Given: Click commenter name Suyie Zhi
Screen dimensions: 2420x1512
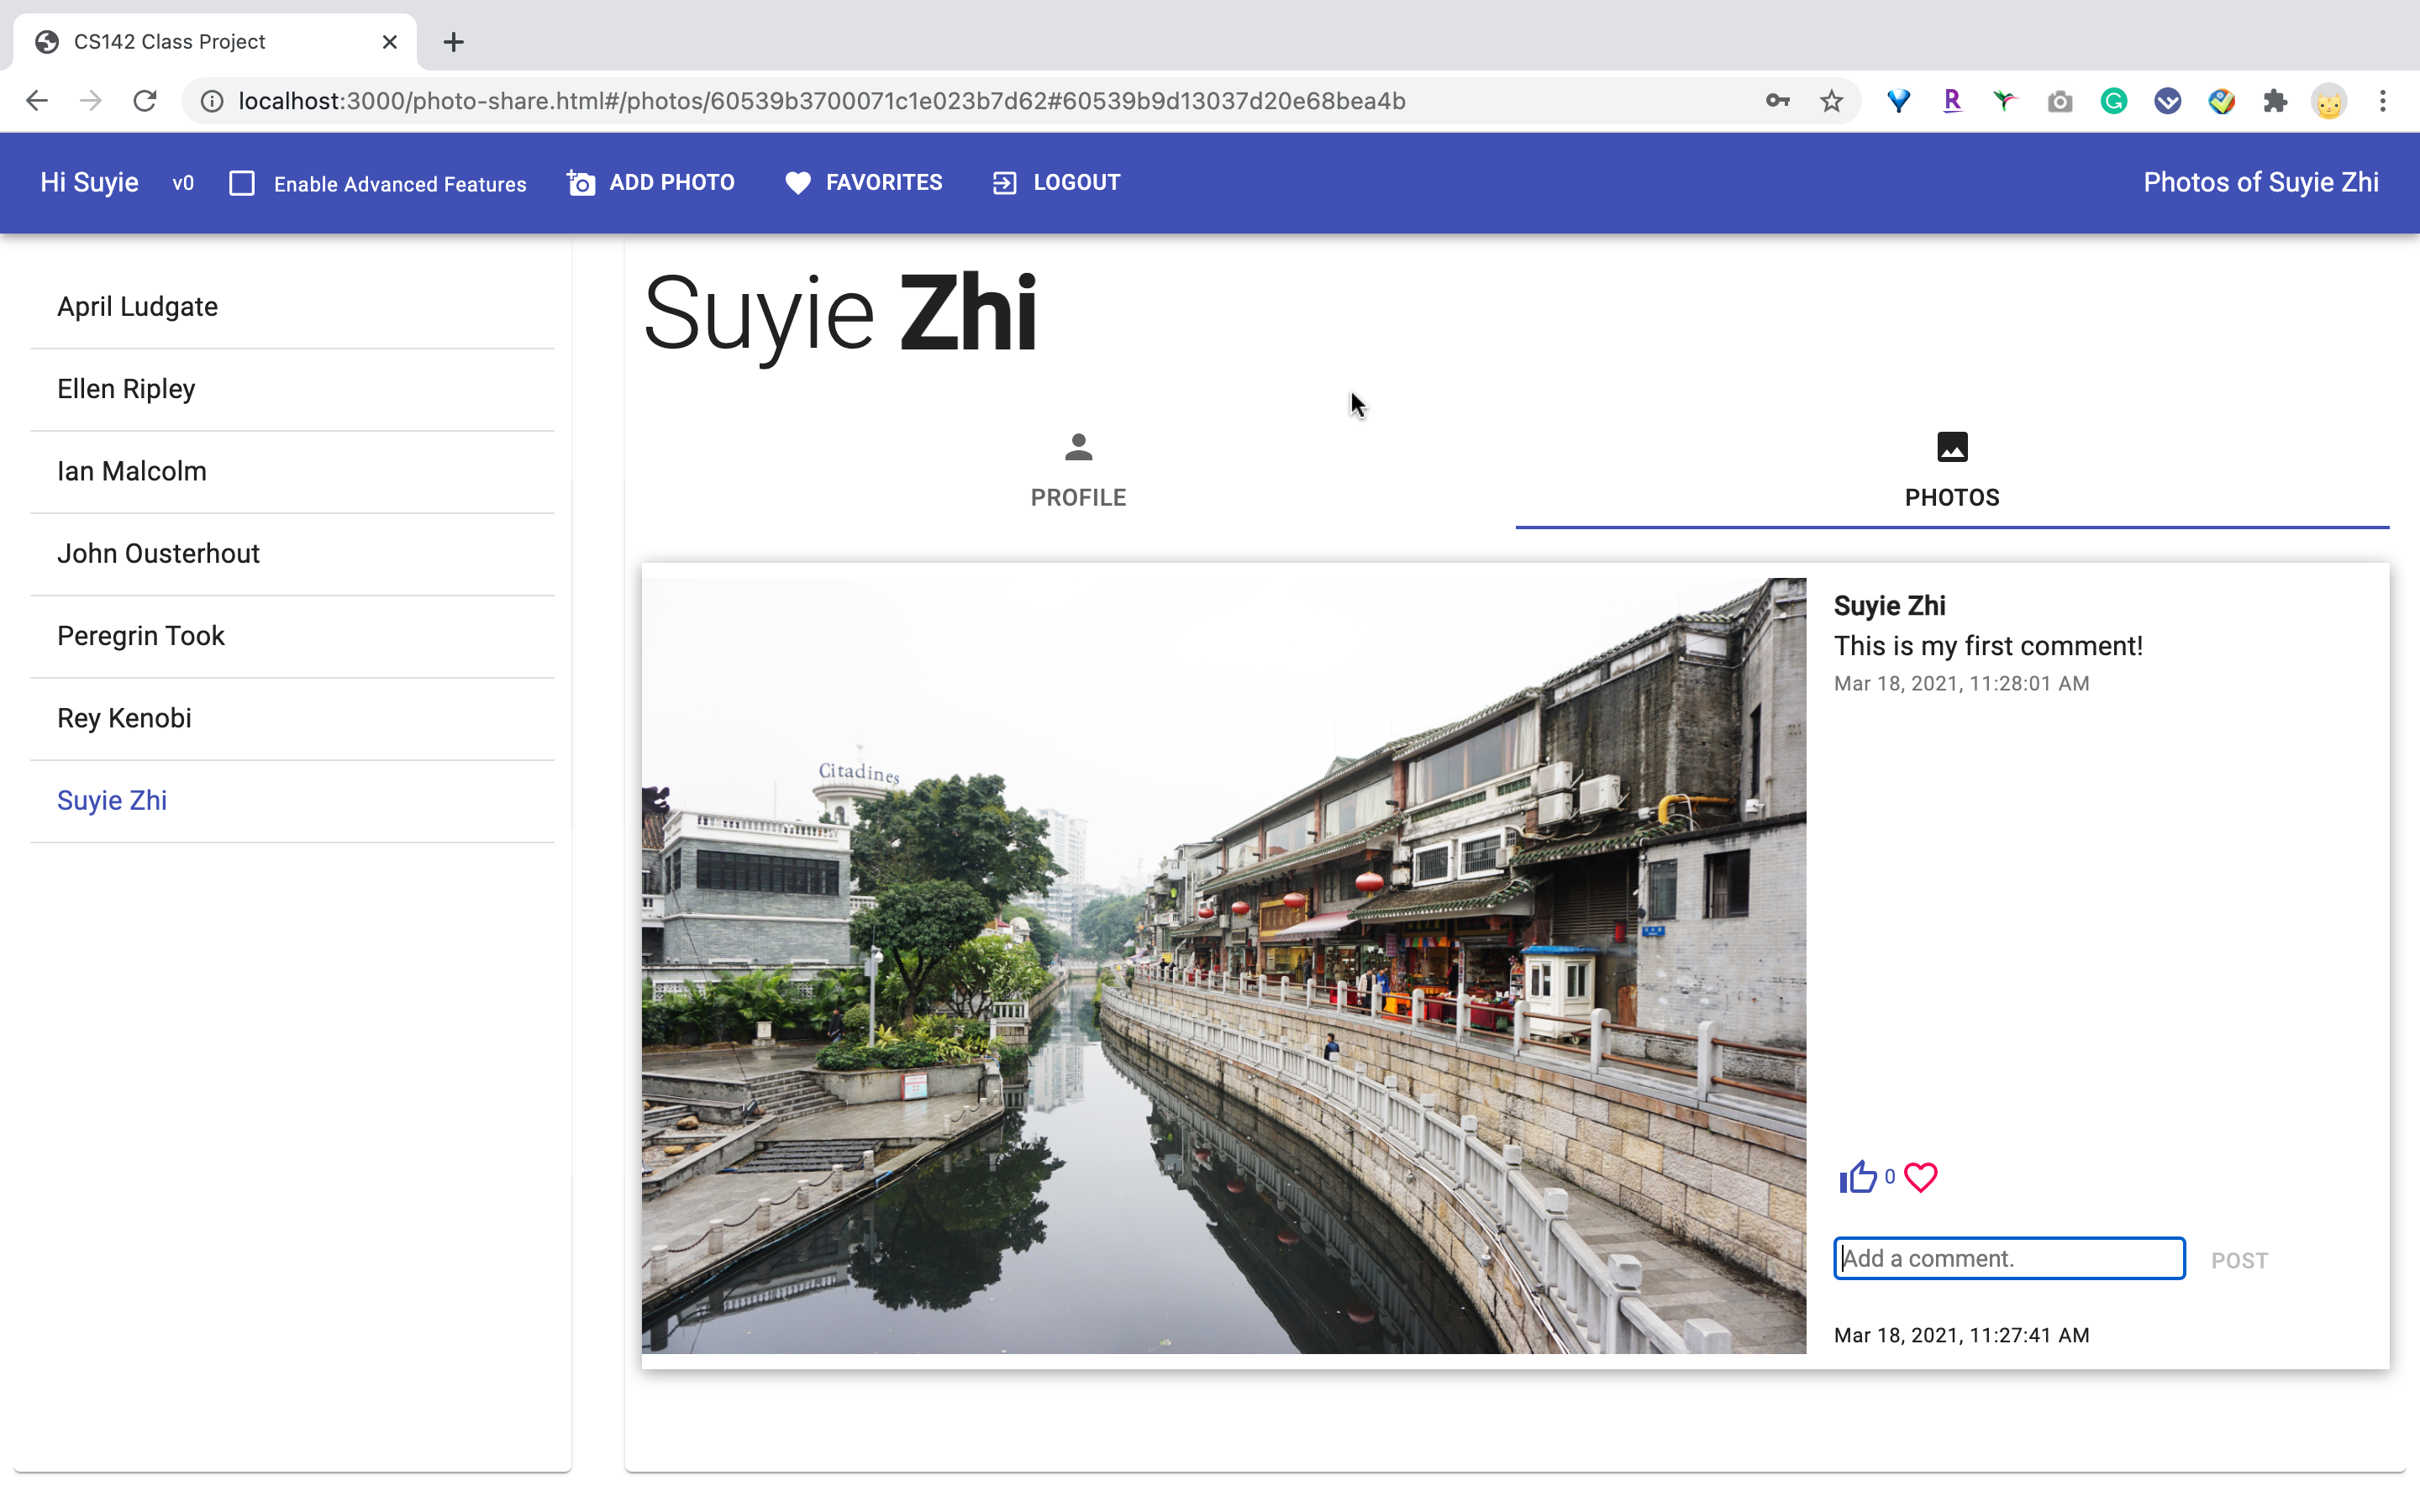Looking at the screenshot, I should [x=1889, y=606].
